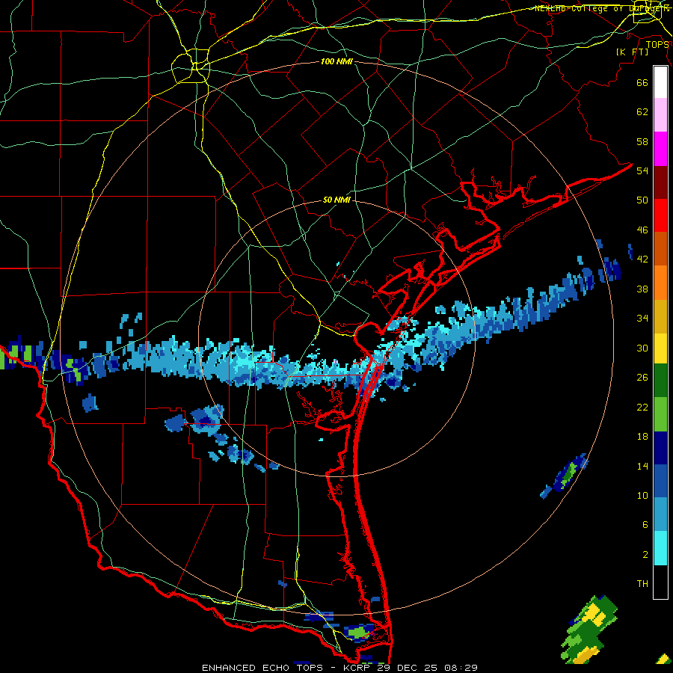This screenshot has width=673, height=673.
Task: Click legend value 38
Action: (642, 289)
